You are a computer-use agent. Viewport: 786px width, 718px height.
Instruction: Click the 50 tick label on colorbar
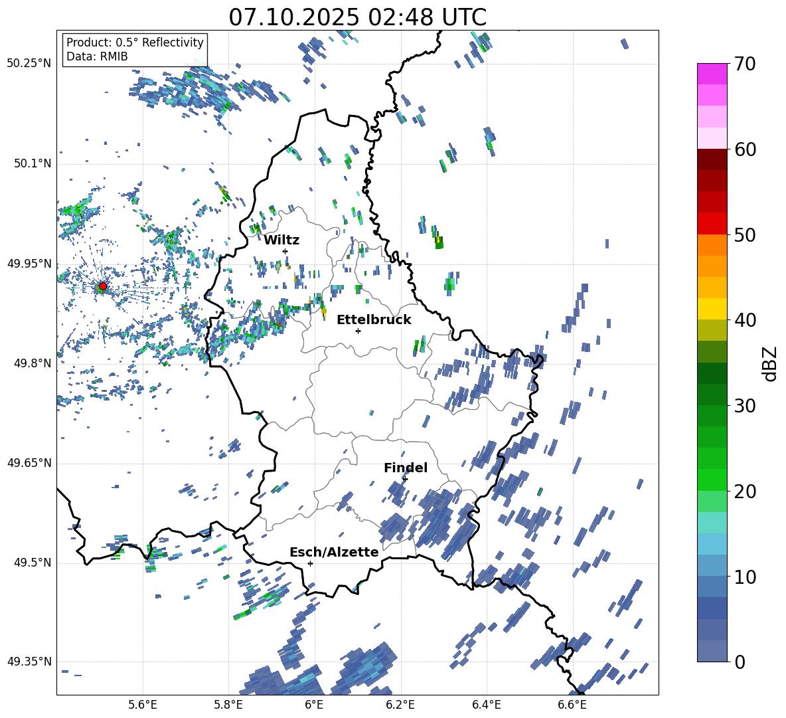pyautogui.click(x=744, y=235)
